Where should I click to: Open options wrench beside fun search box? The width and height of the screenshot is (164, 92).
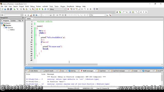pos(110,15)
